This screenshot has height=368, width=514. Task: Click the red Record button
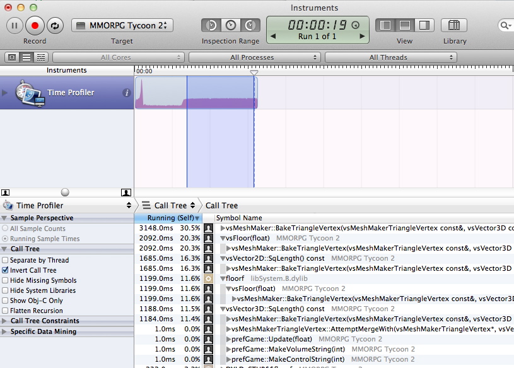point(35,26)
